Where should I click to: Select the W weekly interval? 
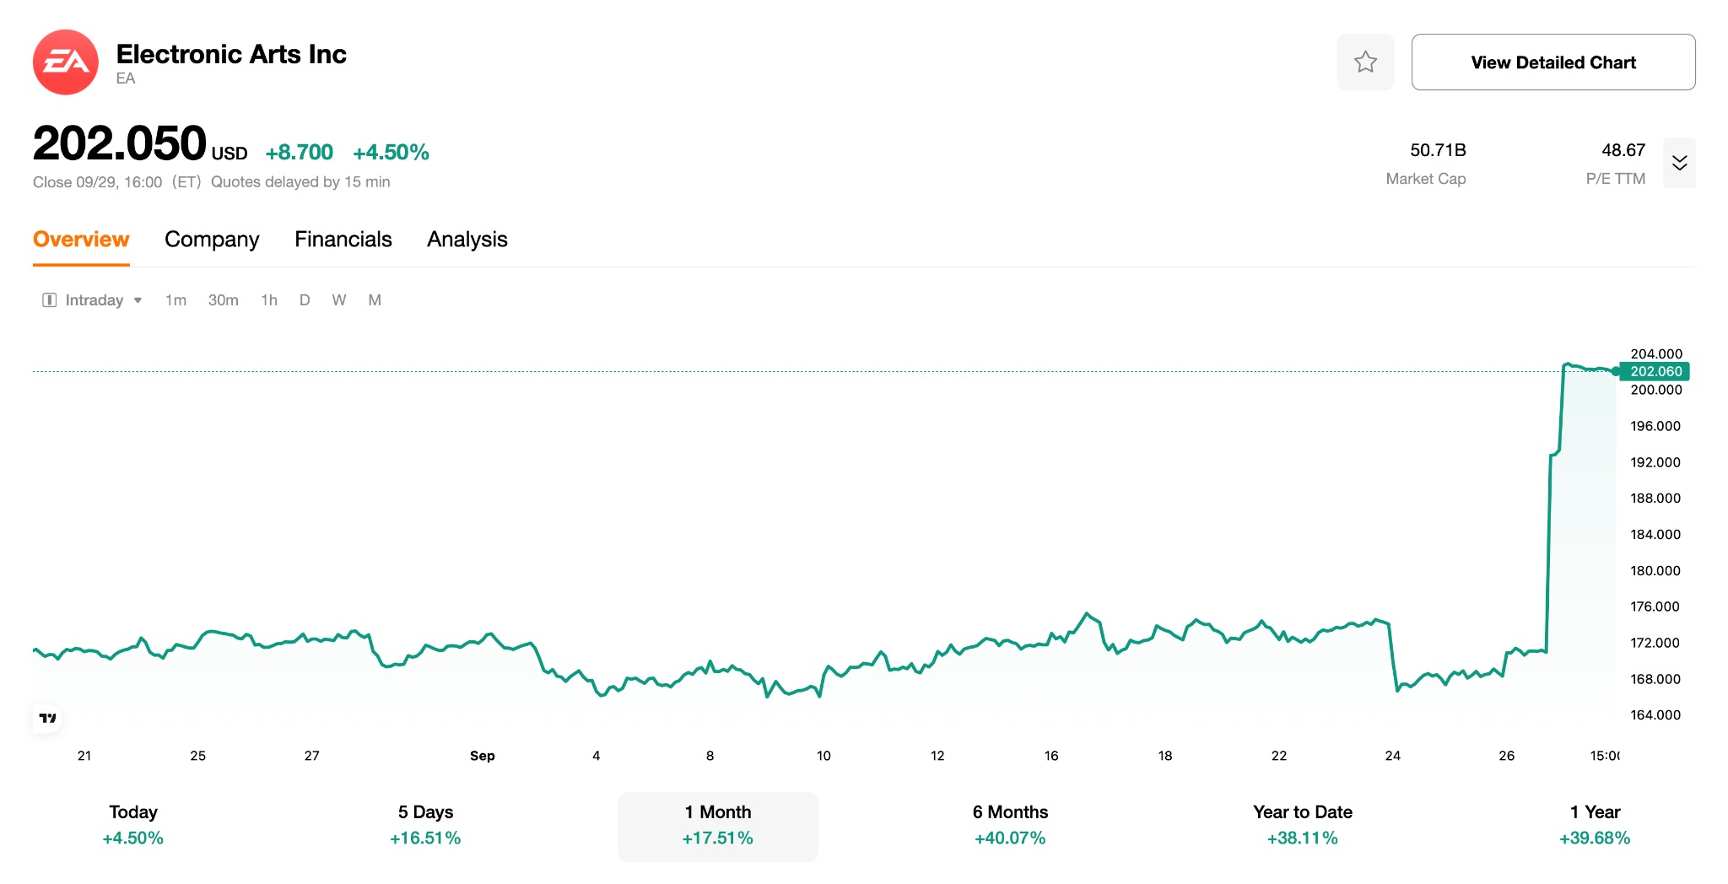tap(339, 300)
